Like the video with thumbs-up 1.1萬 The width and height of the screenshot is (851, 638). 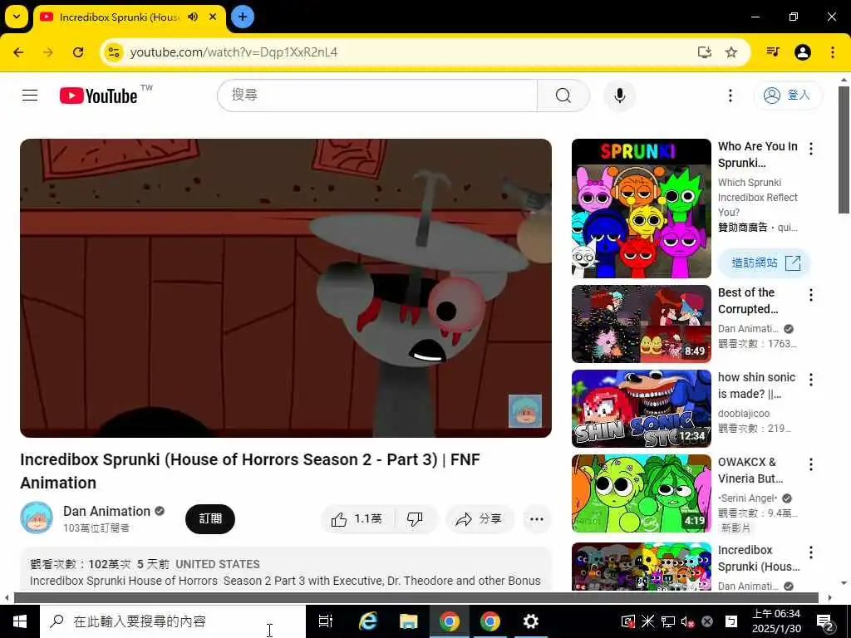357,519
